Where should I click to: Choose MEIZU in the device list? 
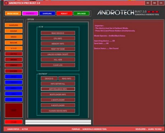[13, 37]
